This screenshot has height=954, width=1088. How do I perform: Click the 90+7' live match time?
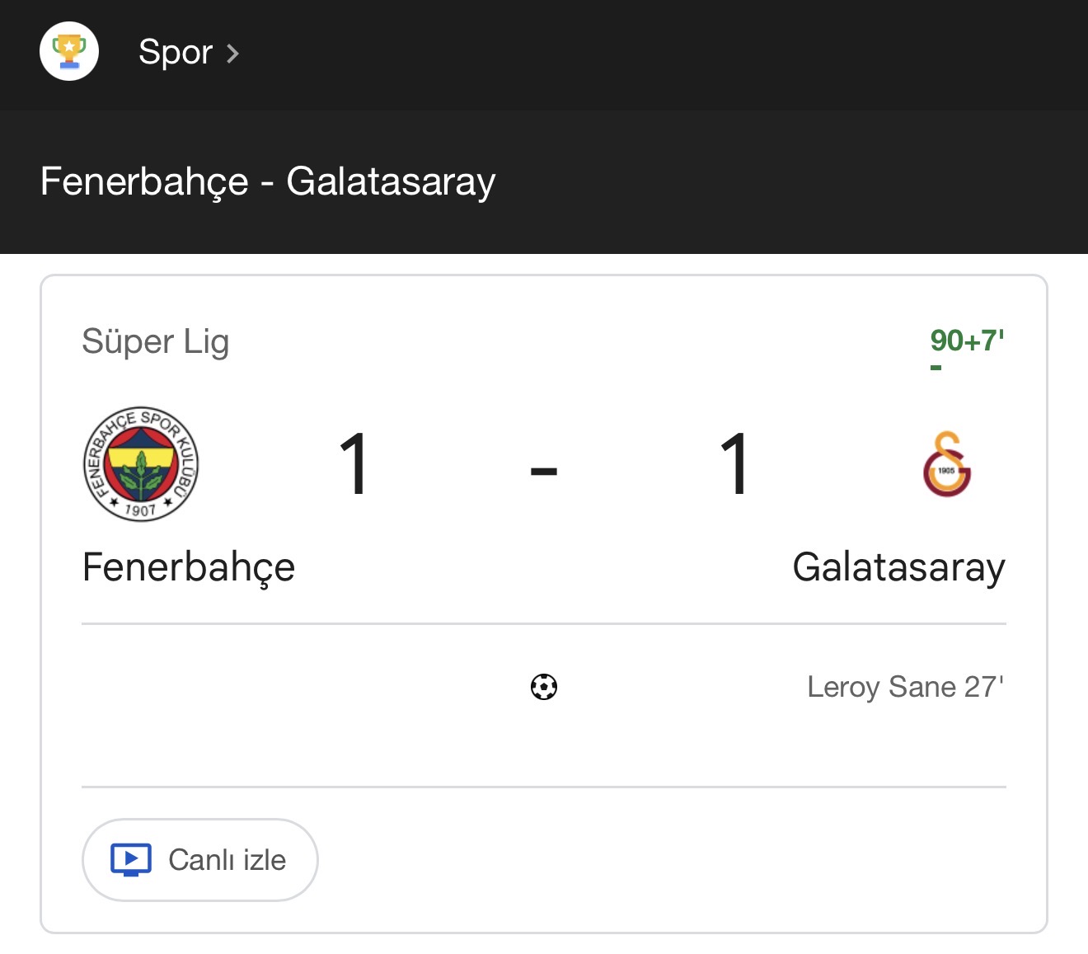967,341
